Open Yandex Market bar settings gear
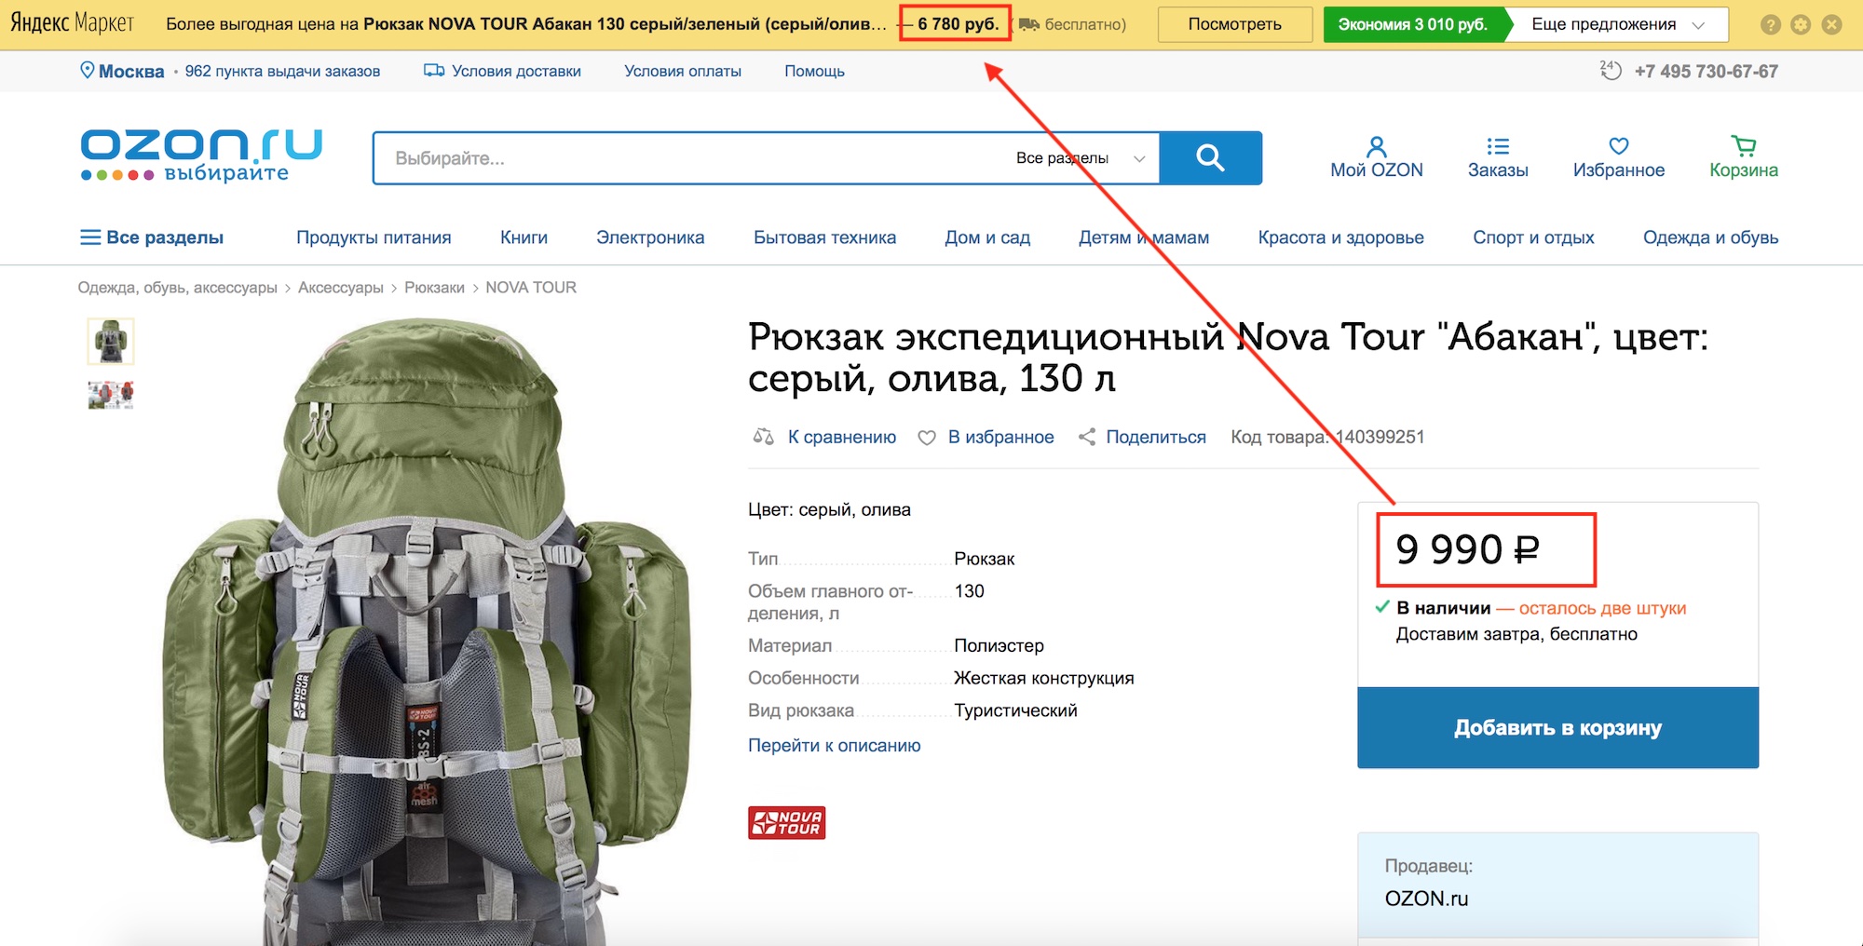 1801,25
